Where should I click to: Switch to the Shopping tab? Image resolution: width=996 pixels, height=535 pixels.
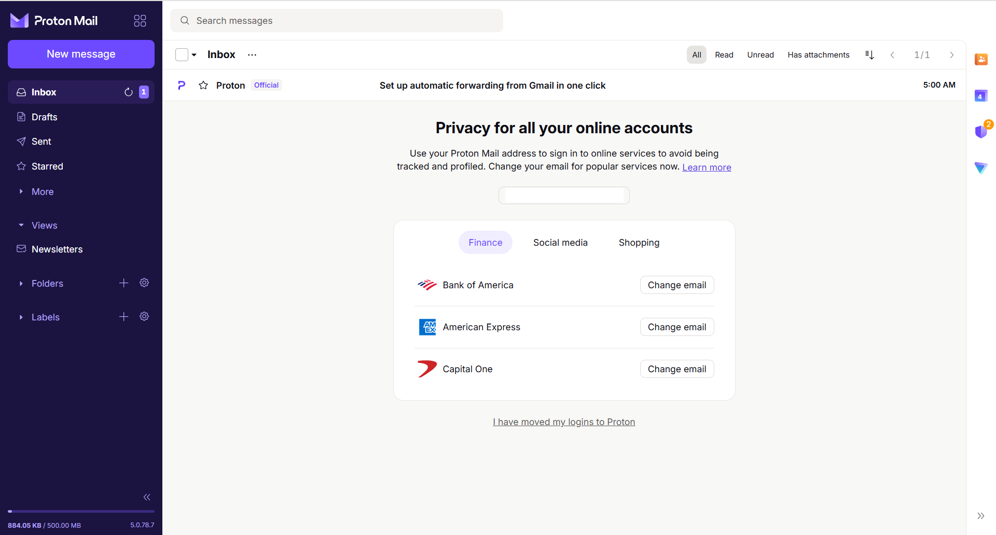pyautogui.click(x=639, y=243)
